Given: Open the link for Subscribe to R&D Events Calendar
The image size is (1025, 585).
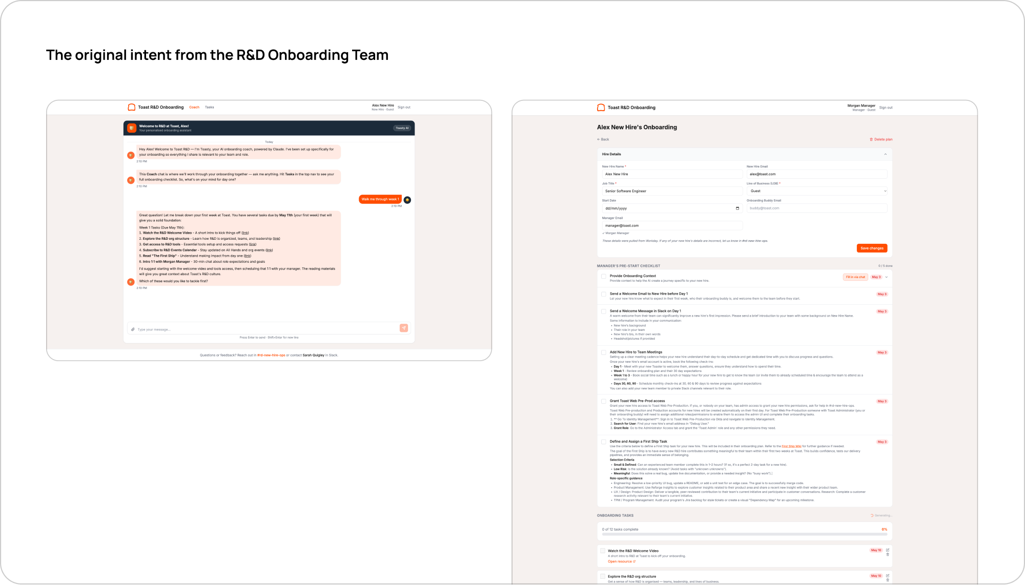Looking at the screenshot, I should point(269,250).
